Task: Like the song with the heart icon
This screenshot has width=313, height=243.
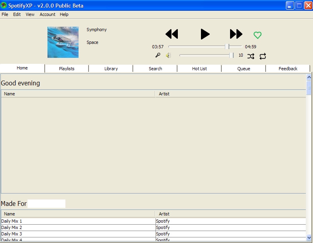Action: coord(258,35)
